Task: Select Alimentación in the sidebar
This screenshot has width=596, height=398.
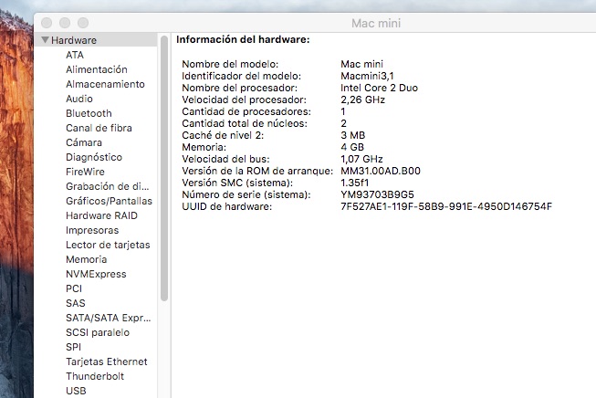Action: (x=97, y=69)
